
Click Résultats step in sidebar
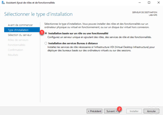click(x=13, y=55)
